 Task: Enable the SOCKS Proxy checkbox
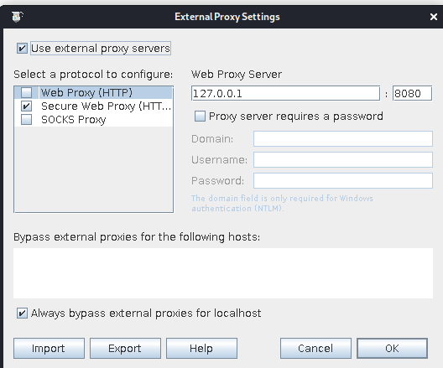[27, 120]
